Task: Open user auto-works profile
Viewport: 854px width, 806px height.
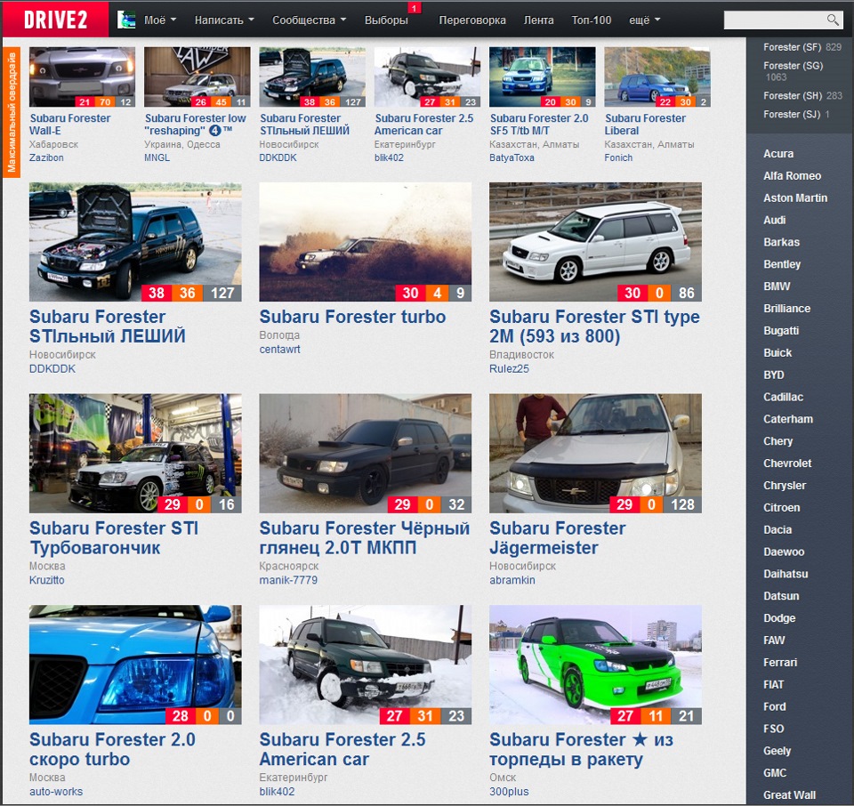Action: click(56, 791)
